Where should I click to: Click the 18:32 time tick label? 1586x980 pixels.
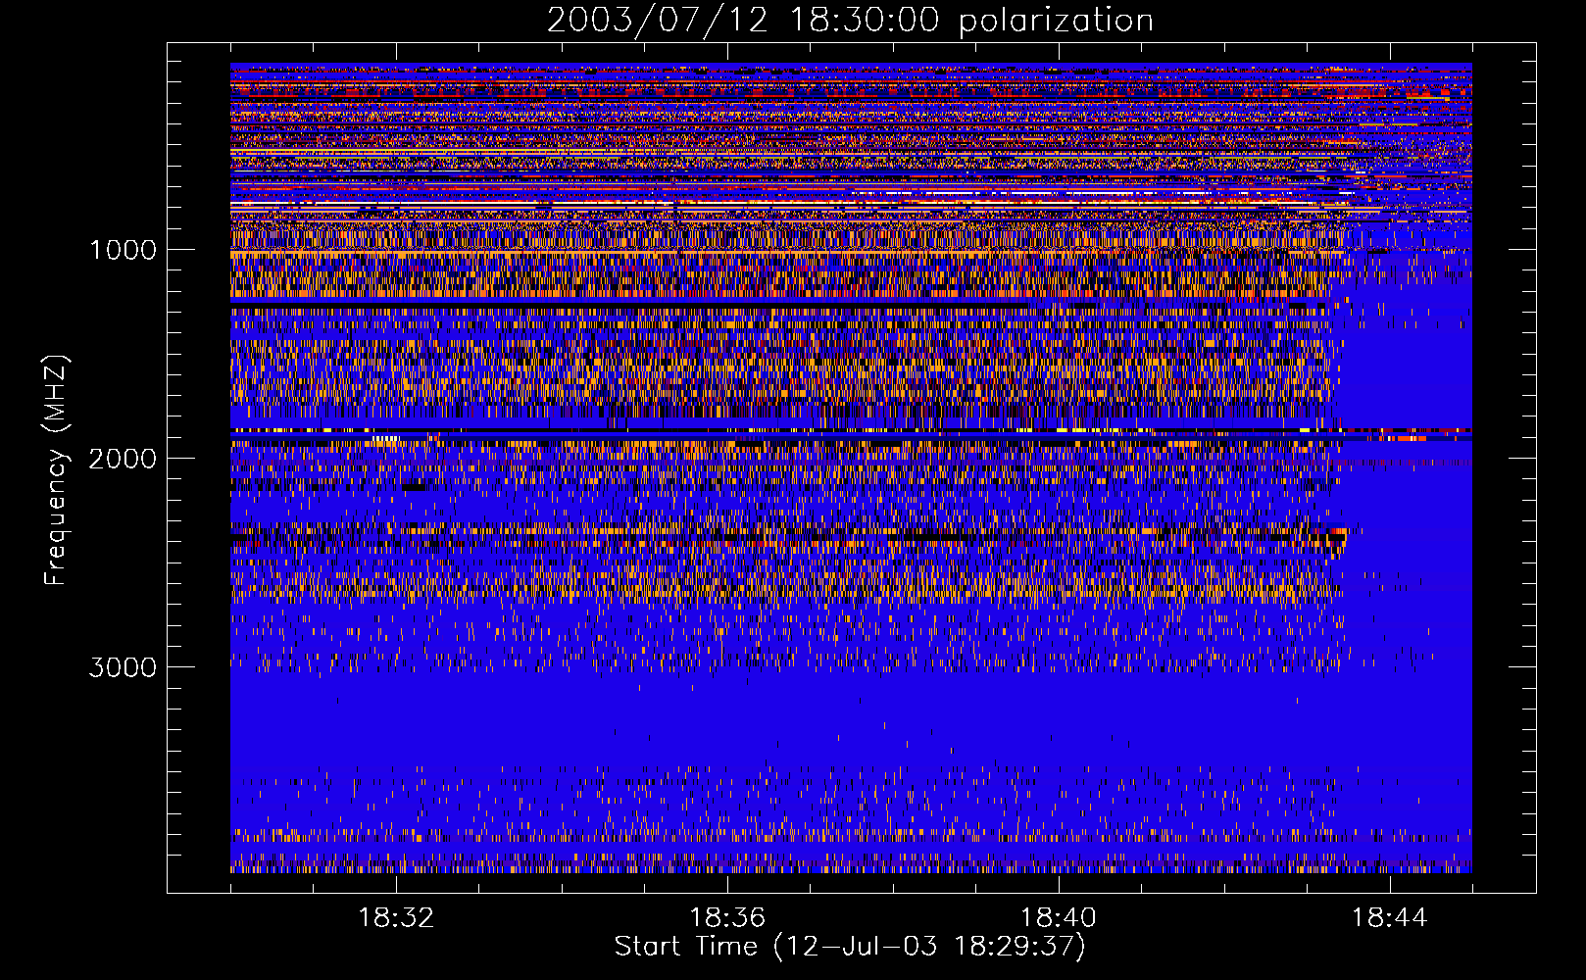[x=396, y=918]
